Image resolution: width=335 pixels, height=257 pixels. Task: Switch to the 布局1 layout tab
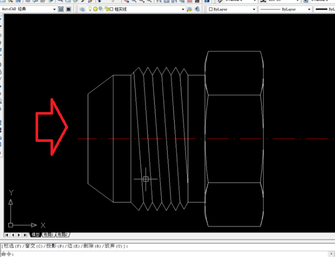coord(48,234)
